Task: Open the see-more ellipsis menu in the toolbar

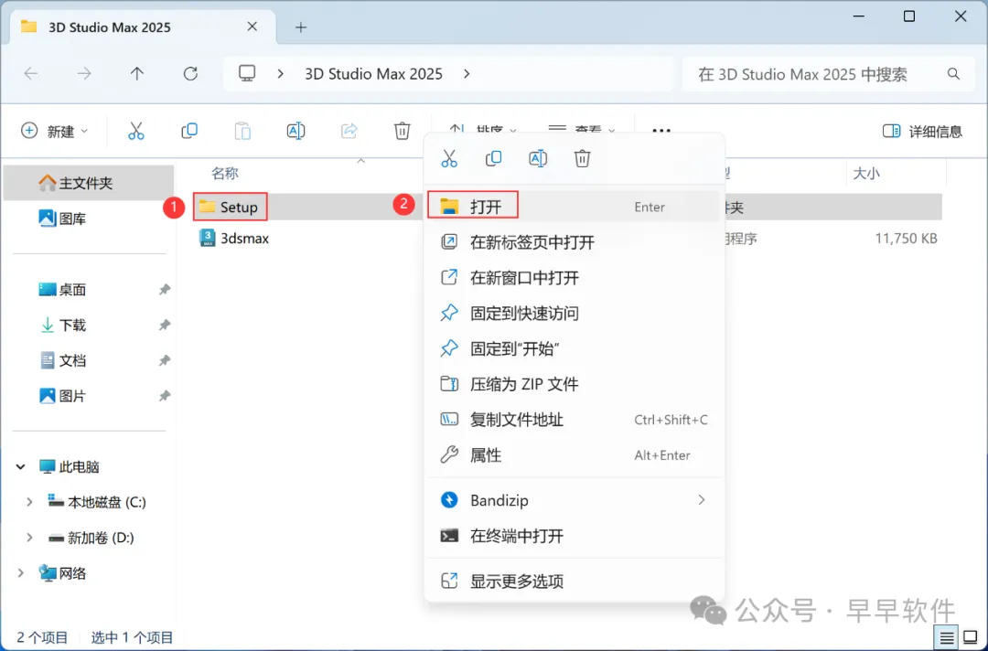Action: point(661,131)
